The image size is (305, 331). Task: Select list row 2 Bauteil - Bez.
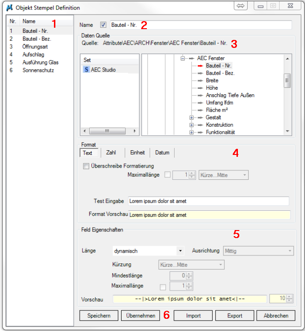(x=40, y=39)
